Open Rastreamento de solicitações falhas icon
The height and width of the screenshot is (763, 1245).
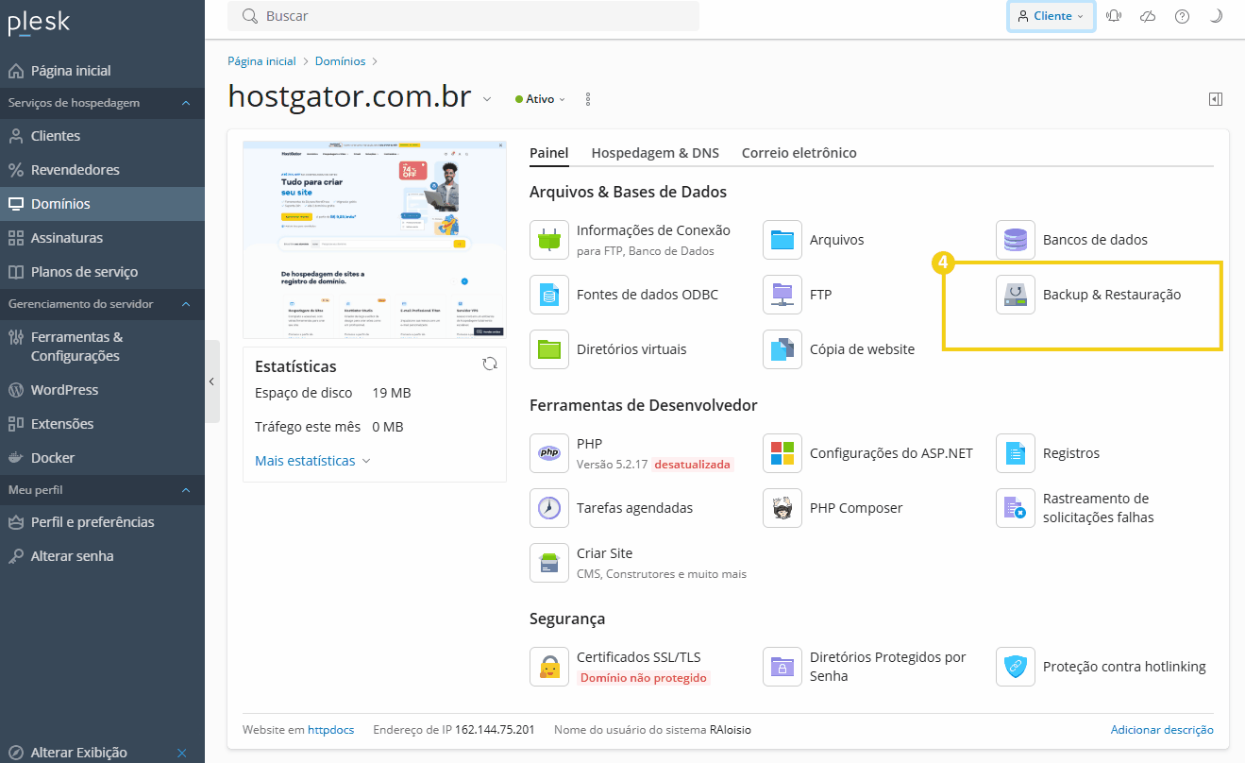click(1016, 508)
